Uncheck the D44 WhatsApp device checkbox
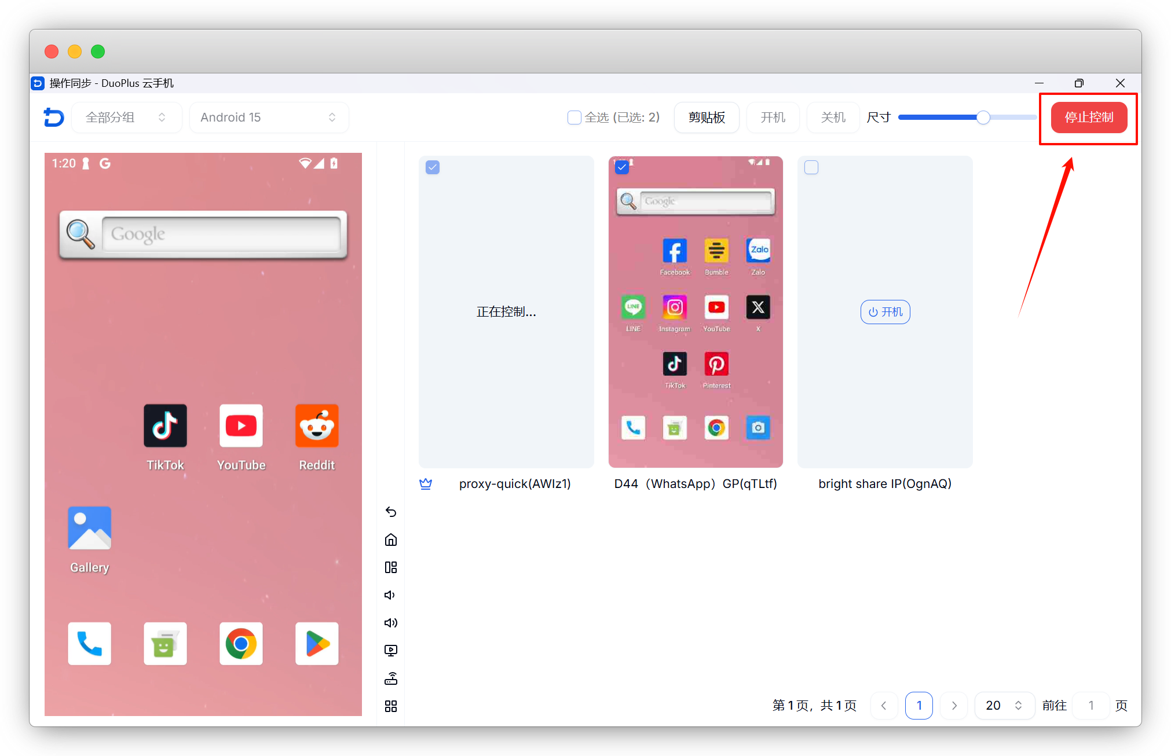 [x=621, y=167]
